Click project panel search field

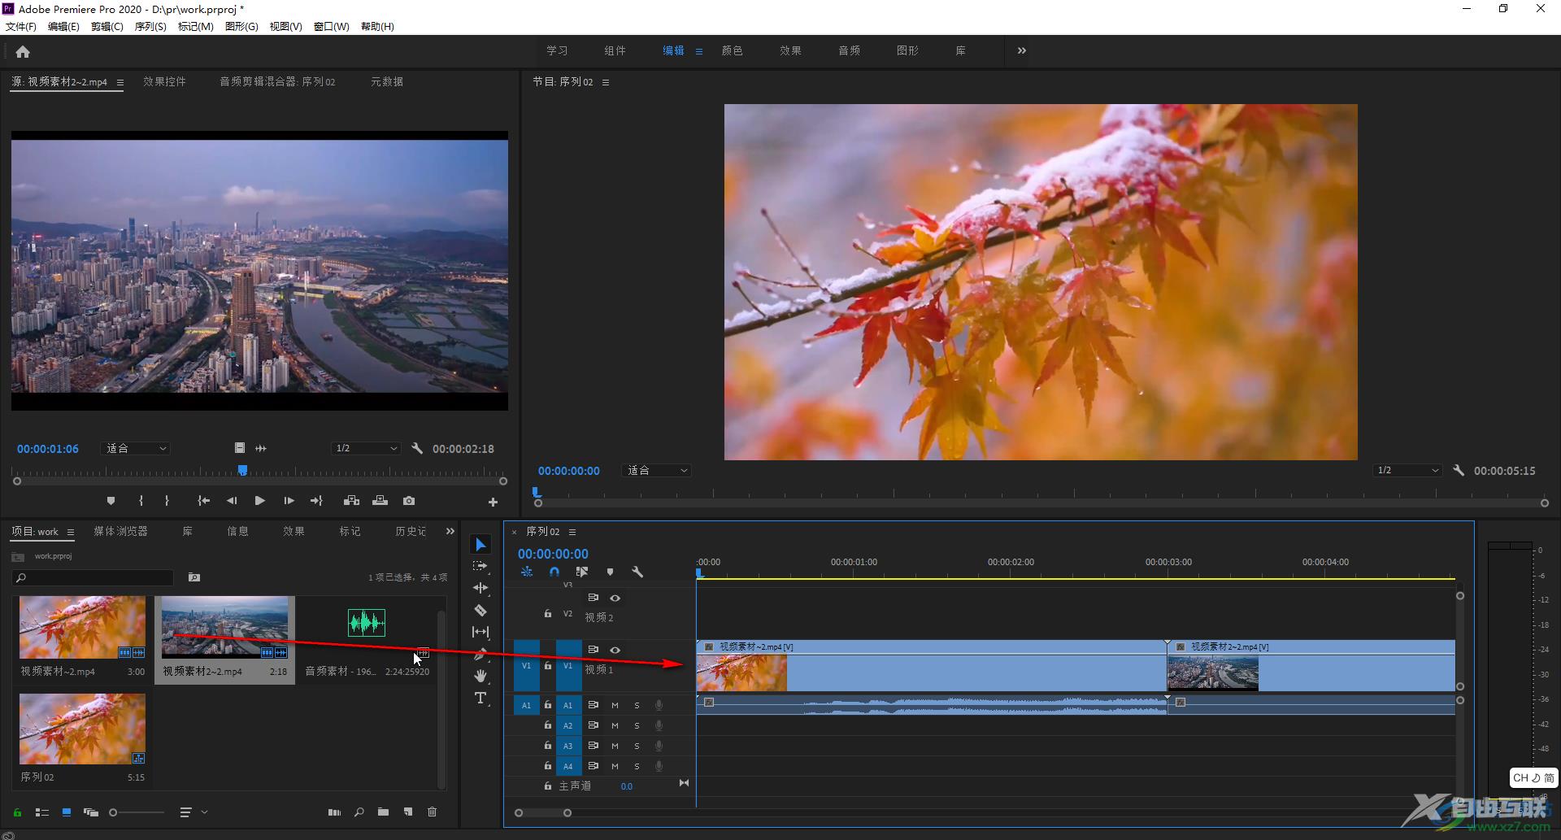click(93, 577)
